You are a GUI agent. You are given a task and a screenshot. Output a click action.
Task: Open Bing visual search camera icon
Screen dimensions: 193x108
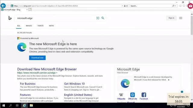point(98,18)
